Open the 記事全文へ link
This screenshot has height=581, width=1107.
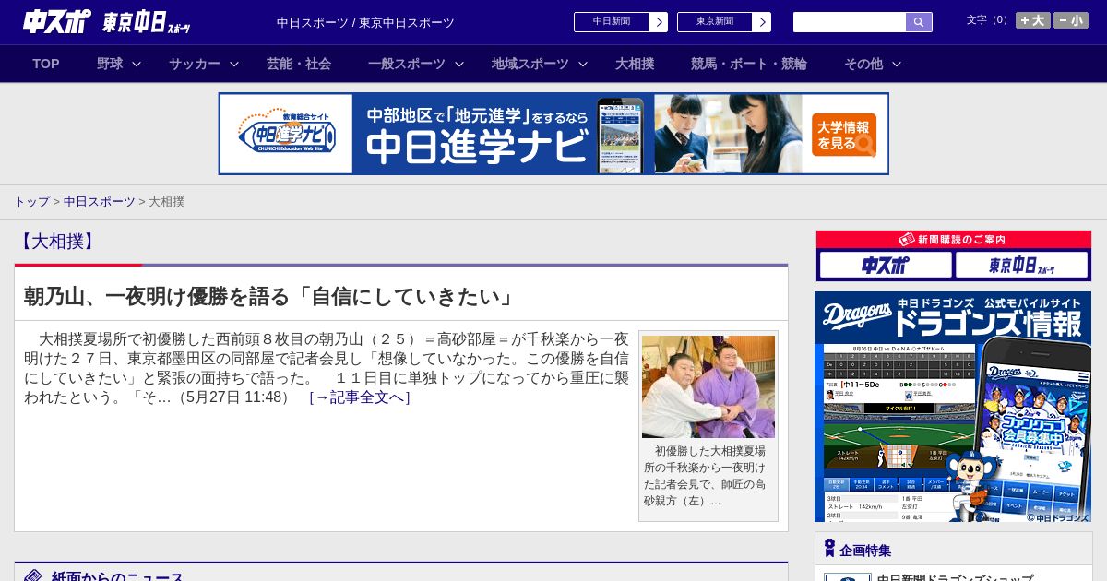[x=360, y=397]
